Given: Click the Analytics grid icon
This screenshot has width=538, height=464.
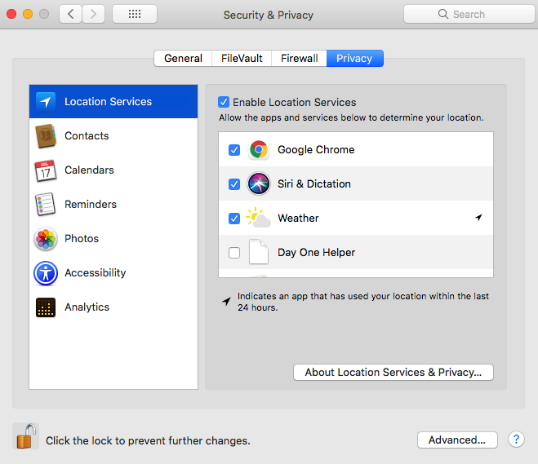Looking at the screenshot, I should (x=46, y=307).
